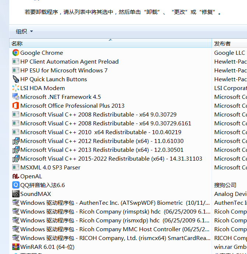247x254 pixels.
Task: Sort list by the 发布者 column header
Action: pyautogui.click(x=229, y=43)
